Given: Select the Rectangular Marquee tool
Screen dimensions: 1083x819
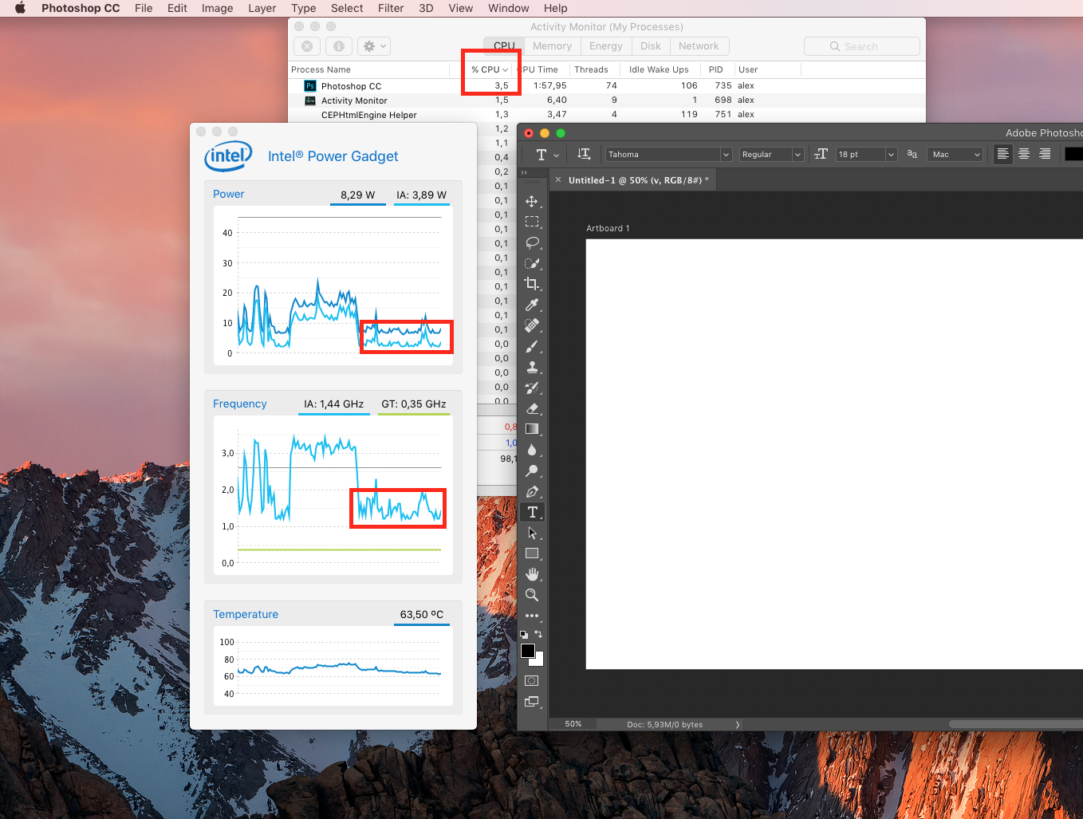Looking at the screenshot, I should point(532,222).
